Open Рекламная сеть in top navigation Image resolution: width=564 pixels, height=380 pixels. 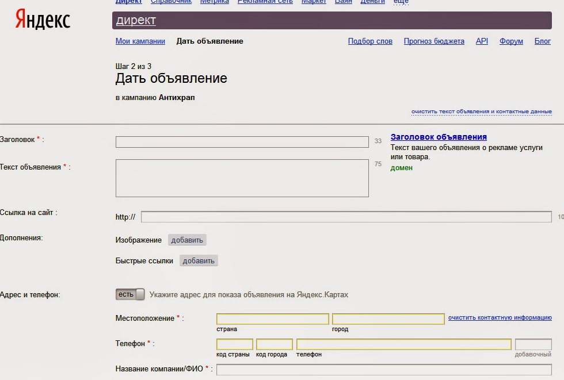click(x=265, y=2)
